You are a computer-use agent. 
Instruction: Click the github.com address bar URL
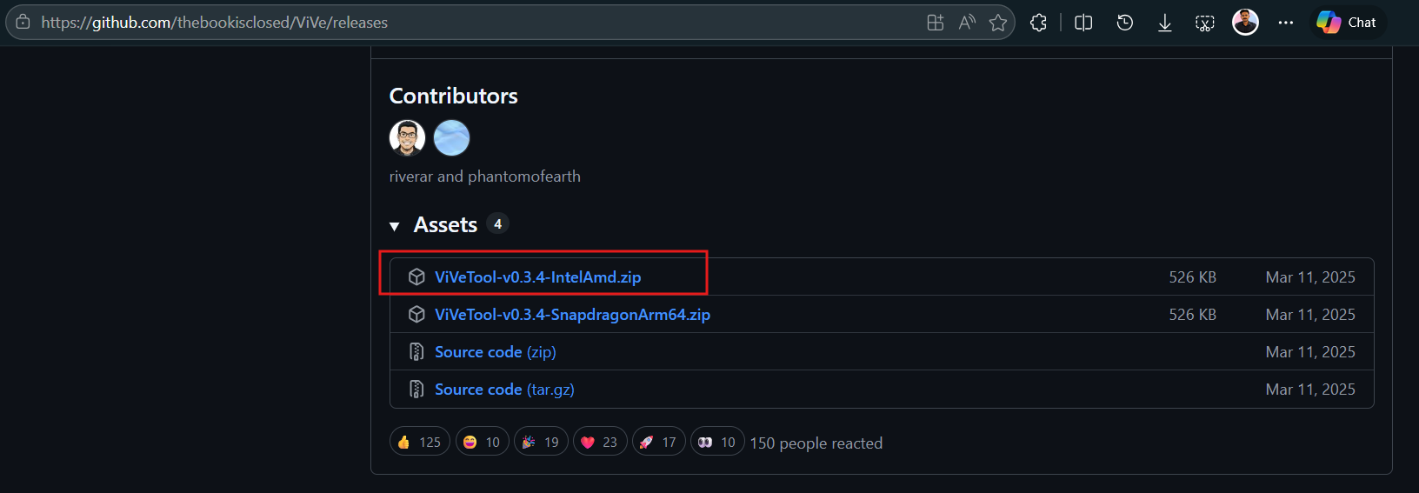tap(214, 23)
